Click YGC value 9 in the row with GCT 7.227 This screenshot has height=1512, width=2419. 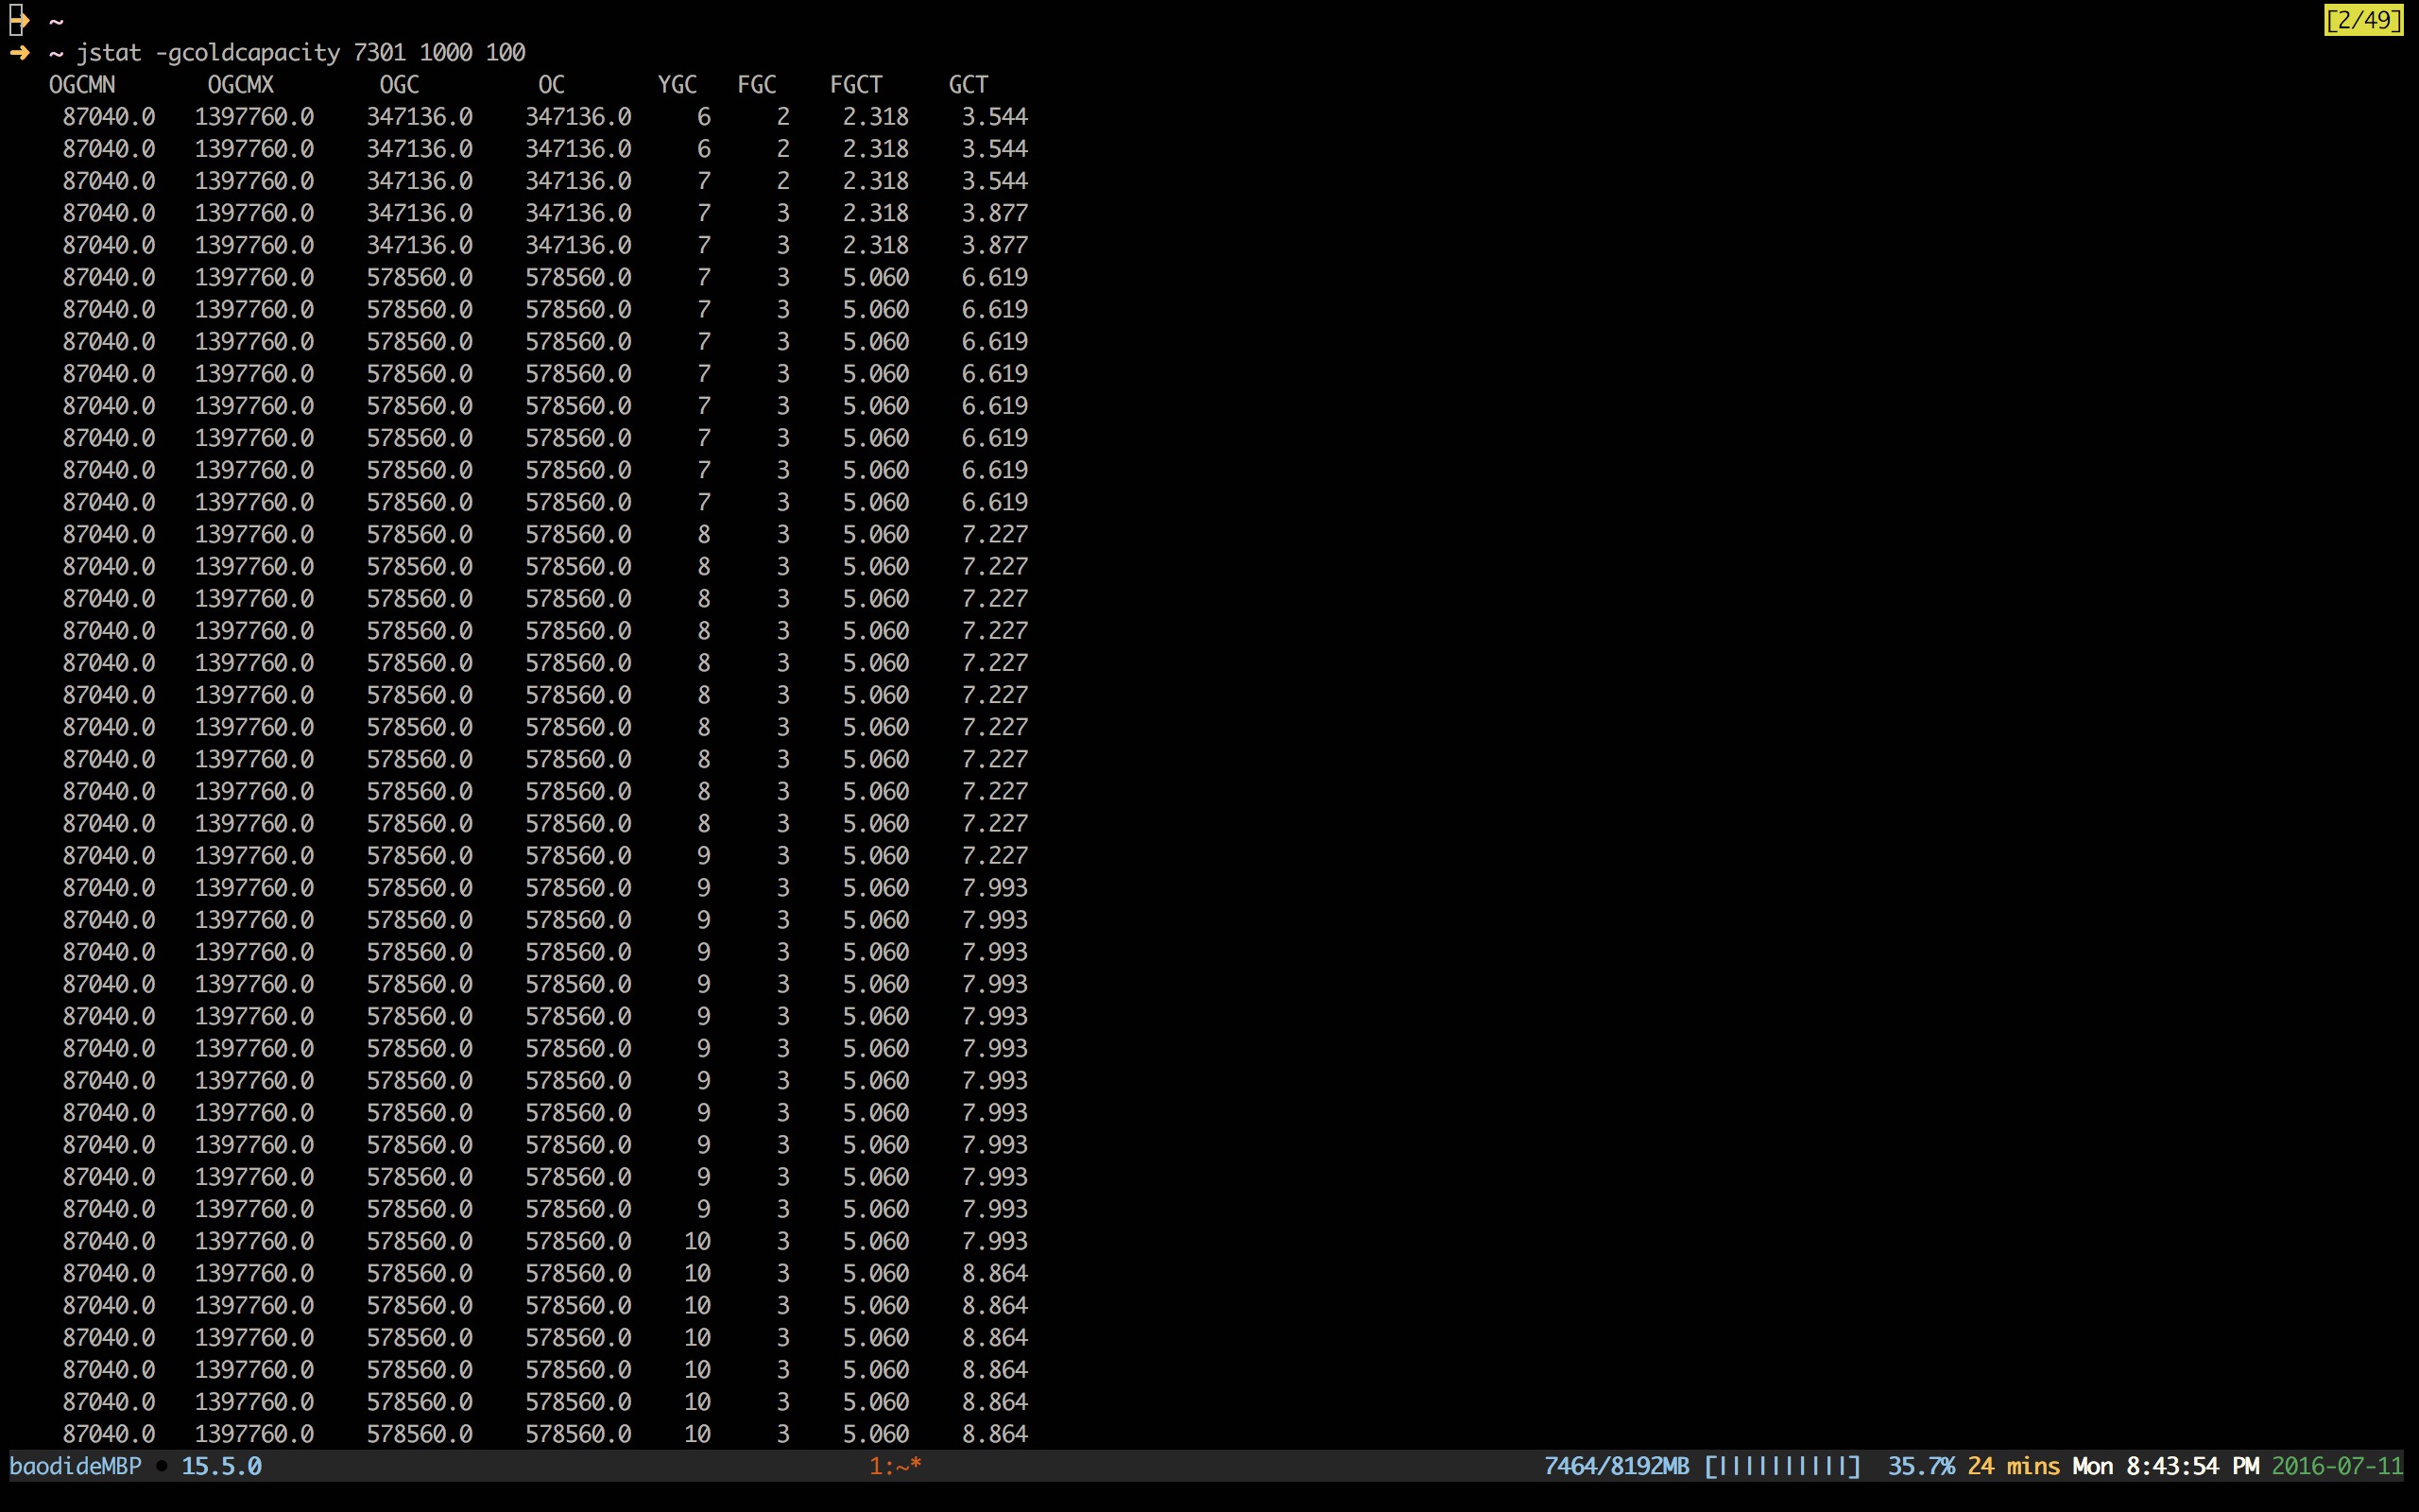tap(704, 856)
